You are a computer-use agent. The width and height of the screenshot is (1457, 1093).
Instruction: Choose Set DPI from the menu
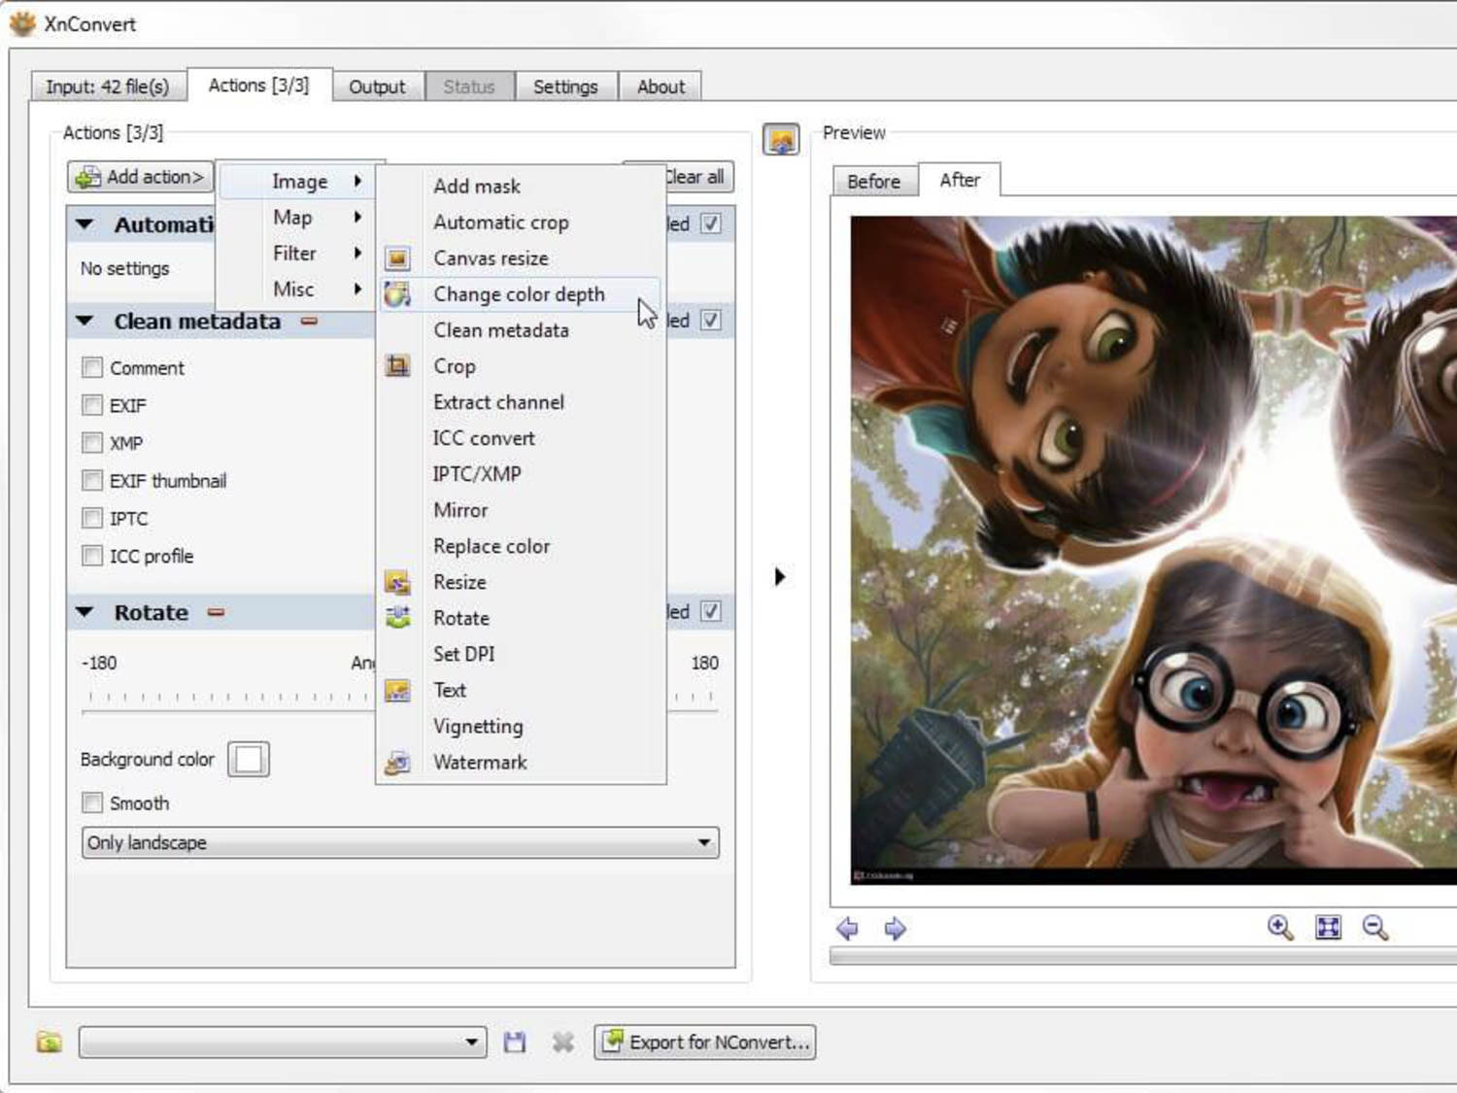coord(521,654)
